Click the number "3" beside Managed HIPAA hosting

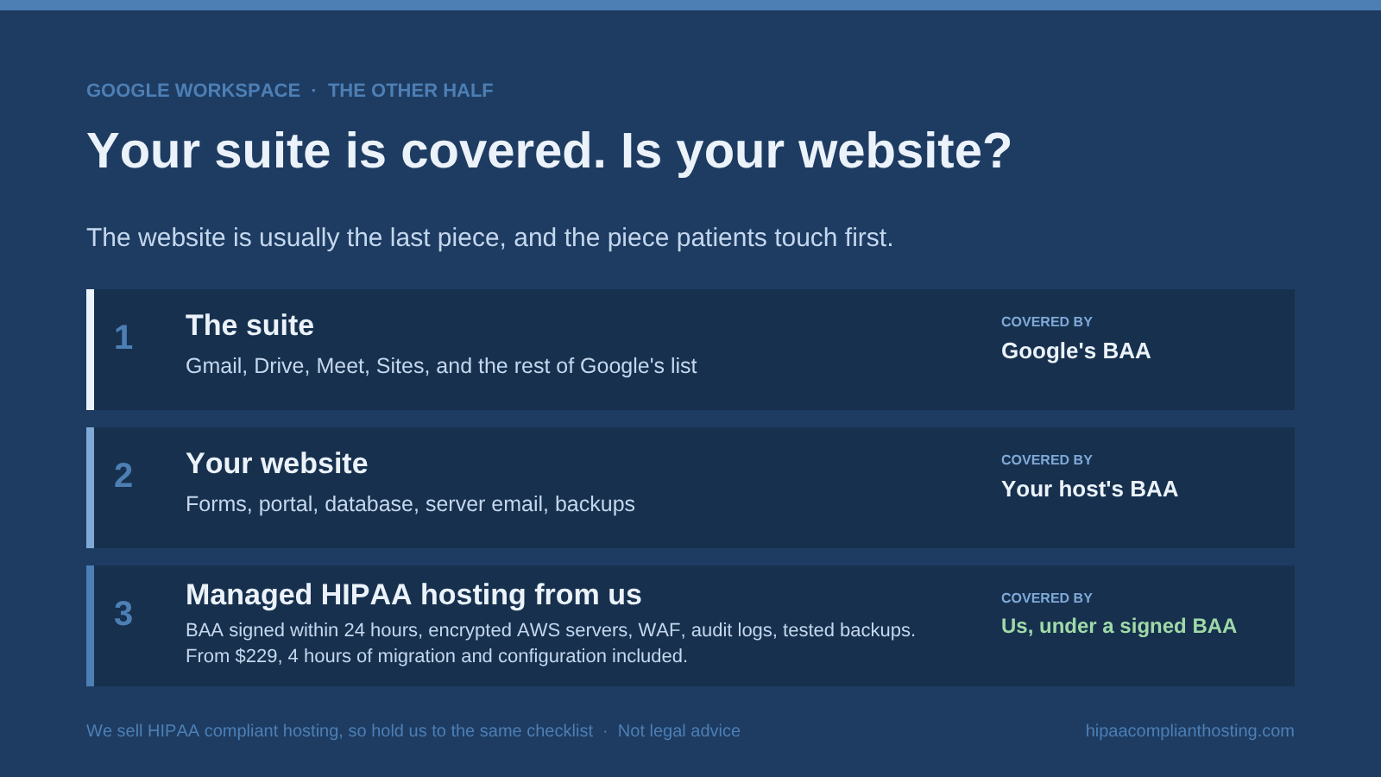[x=123, y=614]
